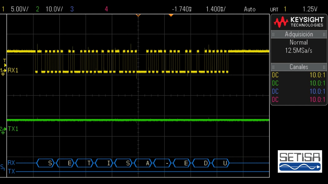Click the trigger level 1.25V

[x=310, y=9]
